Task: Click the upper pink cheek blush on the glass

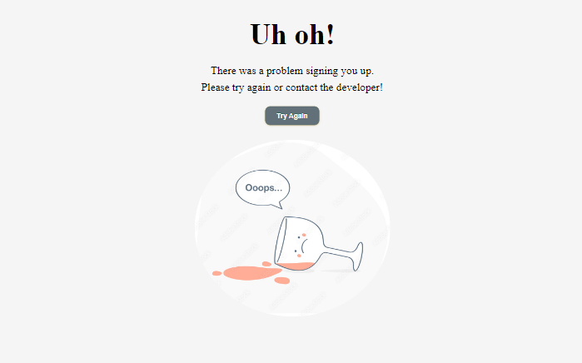Action: point(304,235)
